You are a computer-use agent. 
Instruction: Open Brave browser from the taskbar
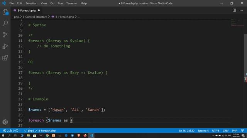click(79, 135)
